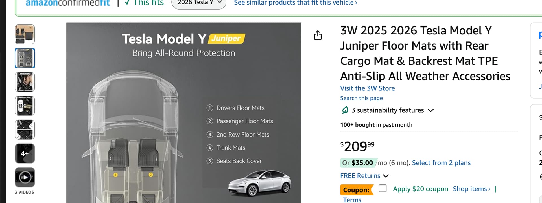
Task: Click the green 'This fits' checkmark
Action: coord(127,3)
